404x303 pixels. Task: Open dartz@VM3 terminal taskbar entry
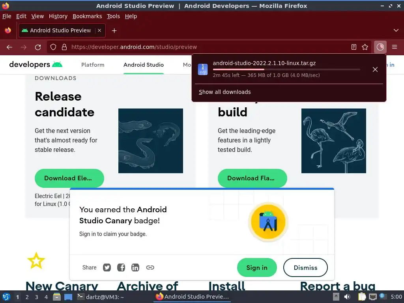coord(101,297)
